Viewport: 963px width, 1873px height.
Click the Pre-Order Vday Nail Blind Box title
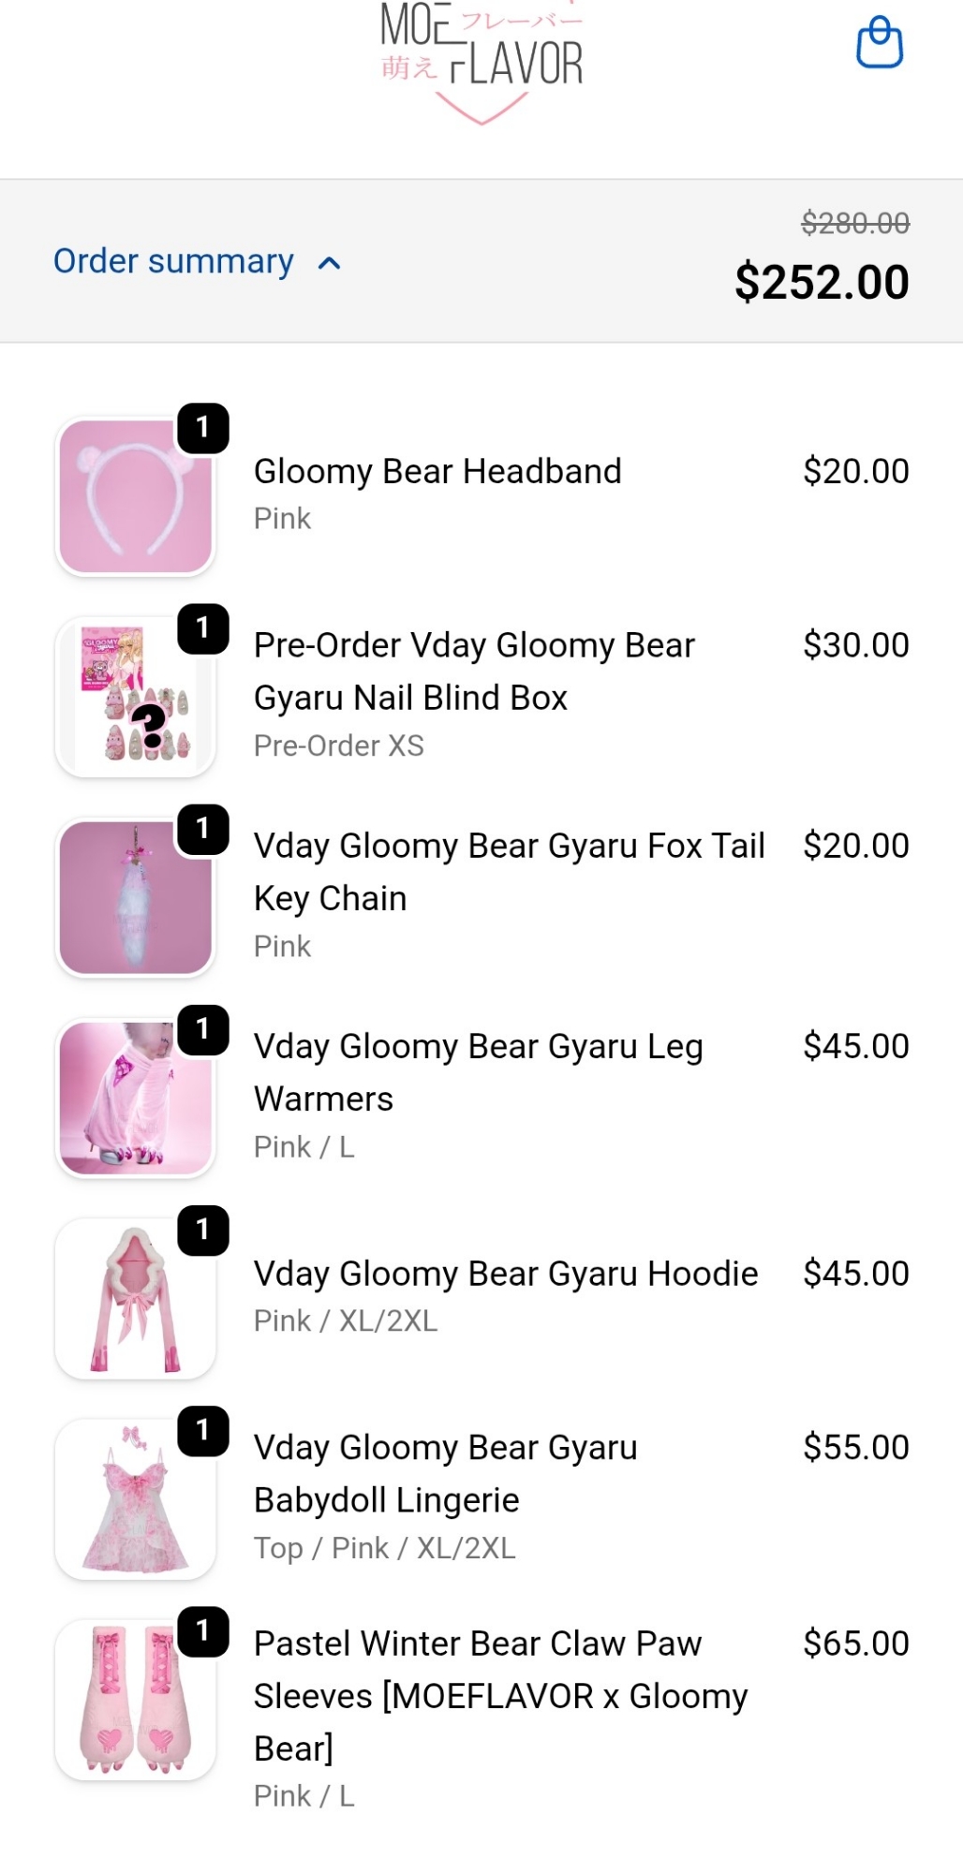coord(474,671)
